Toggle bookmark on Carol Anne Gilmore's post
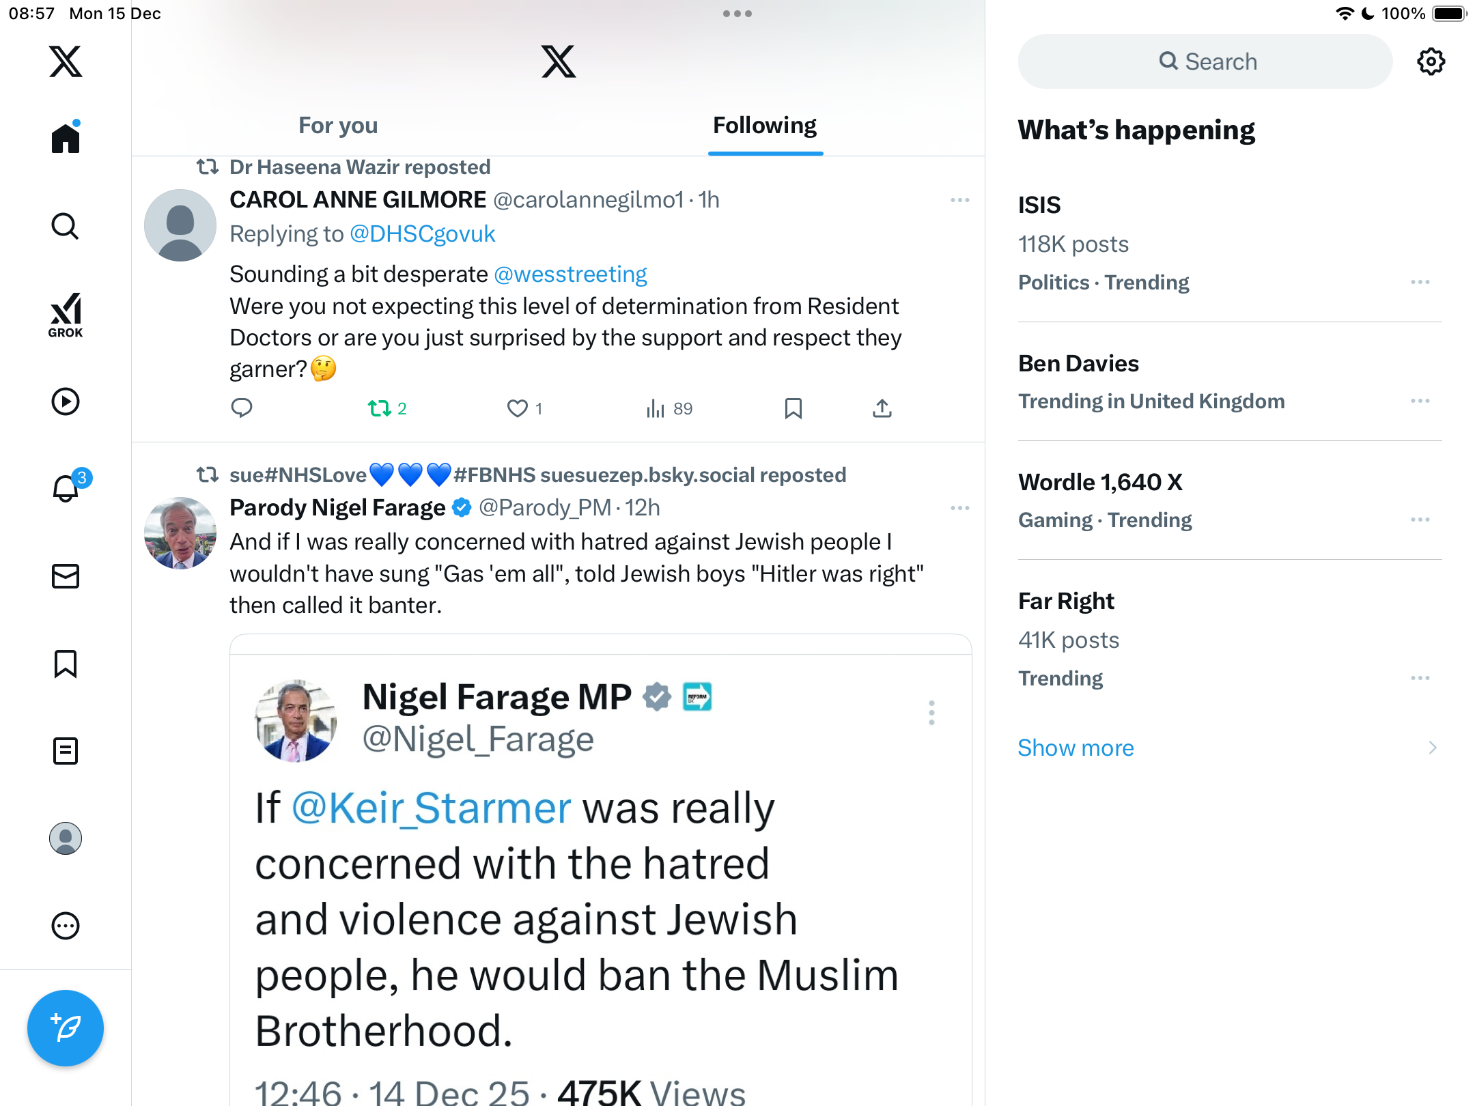 (793, 408)
